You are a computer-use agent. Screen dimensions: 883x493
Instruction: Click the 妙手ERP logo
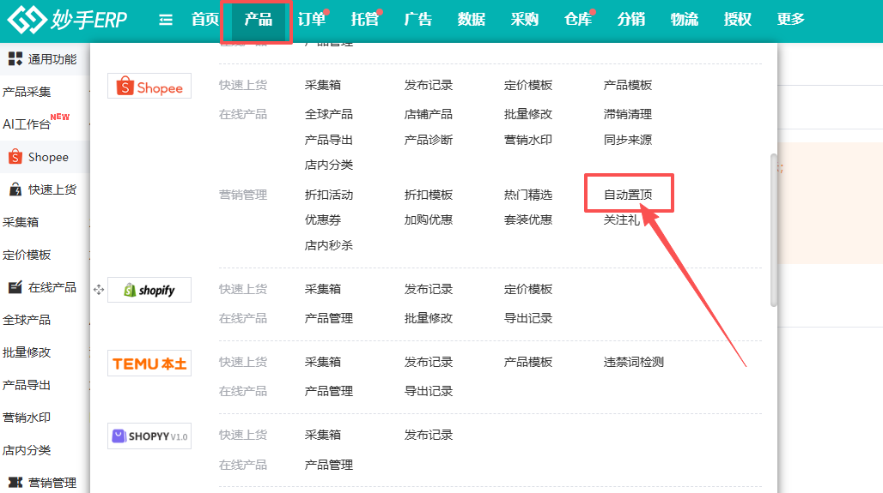pos(68,20)
